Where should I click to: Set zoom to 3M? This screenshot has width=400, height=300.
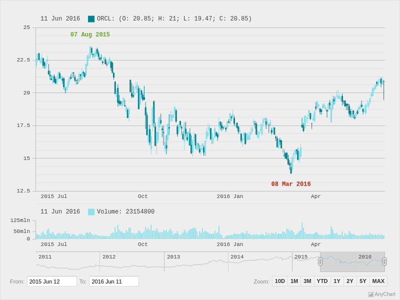[307, 281]
